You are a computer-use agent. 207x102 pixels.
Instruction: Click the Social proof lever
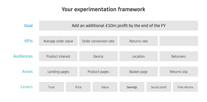(159, 87)
